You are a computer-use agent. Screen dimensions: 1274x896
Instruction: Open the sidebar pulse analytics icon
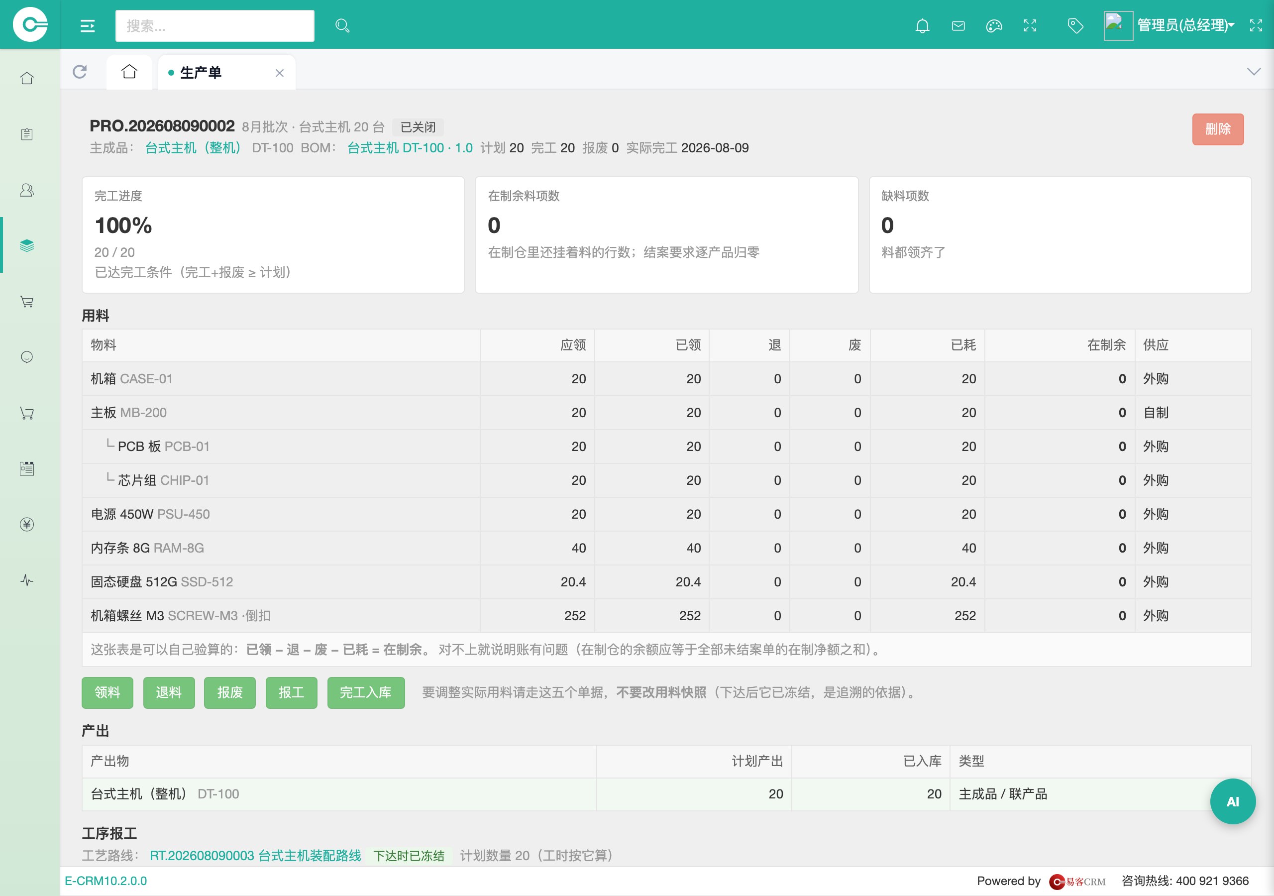[x=27, y=580]
